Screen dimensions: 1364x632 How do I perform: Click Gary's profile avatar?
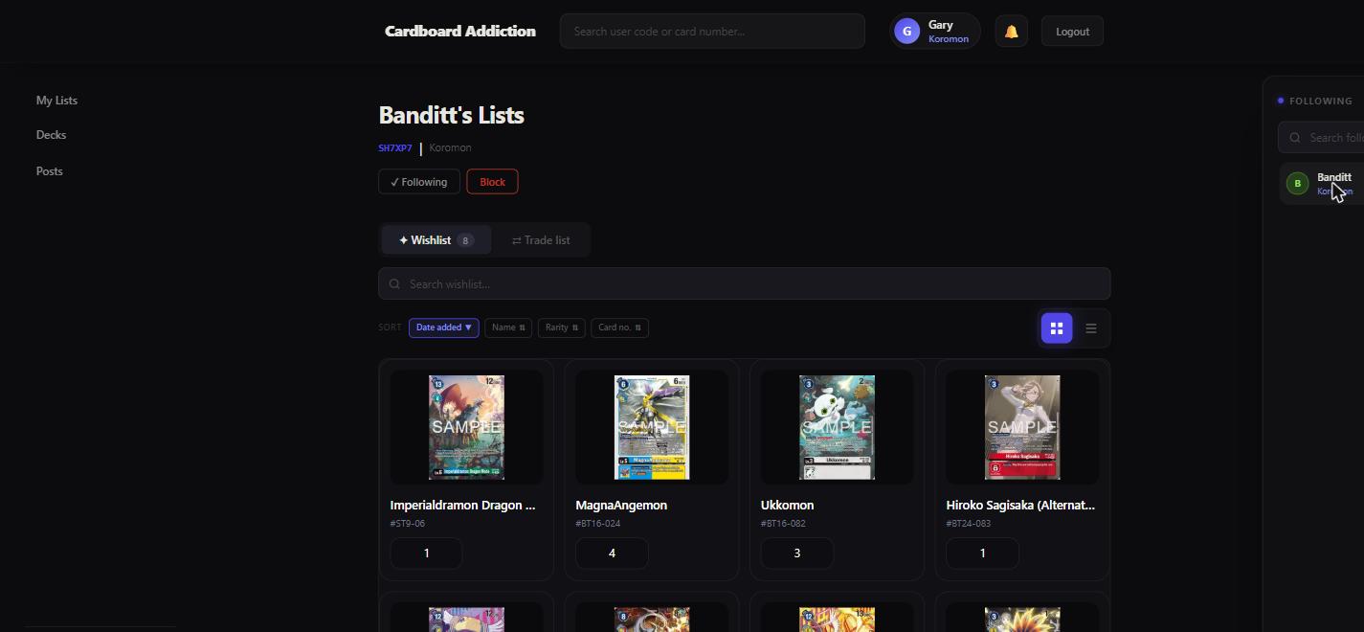coord(906,32)
